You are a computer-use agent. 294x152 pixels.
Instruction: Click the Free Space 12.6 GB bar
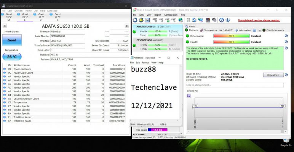pos(158,130)
